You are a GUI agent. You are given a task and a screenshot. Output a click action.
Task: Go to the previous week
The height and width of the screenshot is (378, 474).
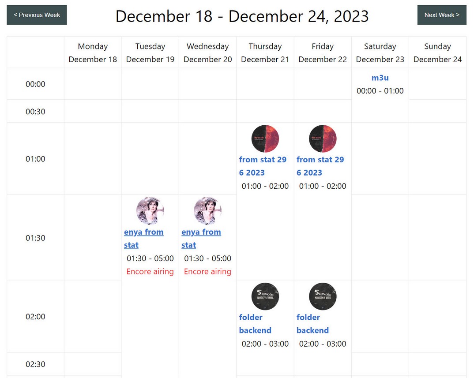pos(37,15)
